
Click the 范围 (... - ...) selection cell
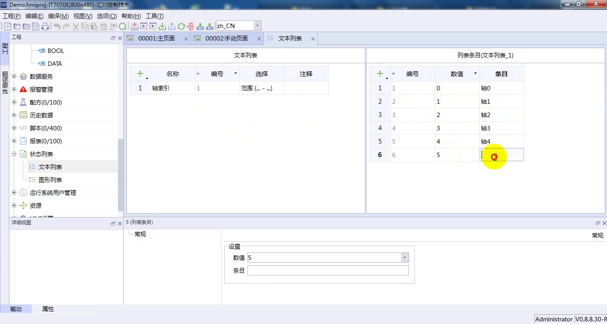(262, 88)
